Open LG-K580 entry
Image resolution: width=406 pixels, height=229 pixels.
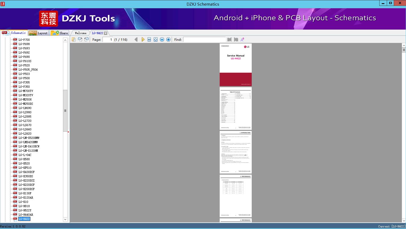pyautogui.click(x=24, y=159)
